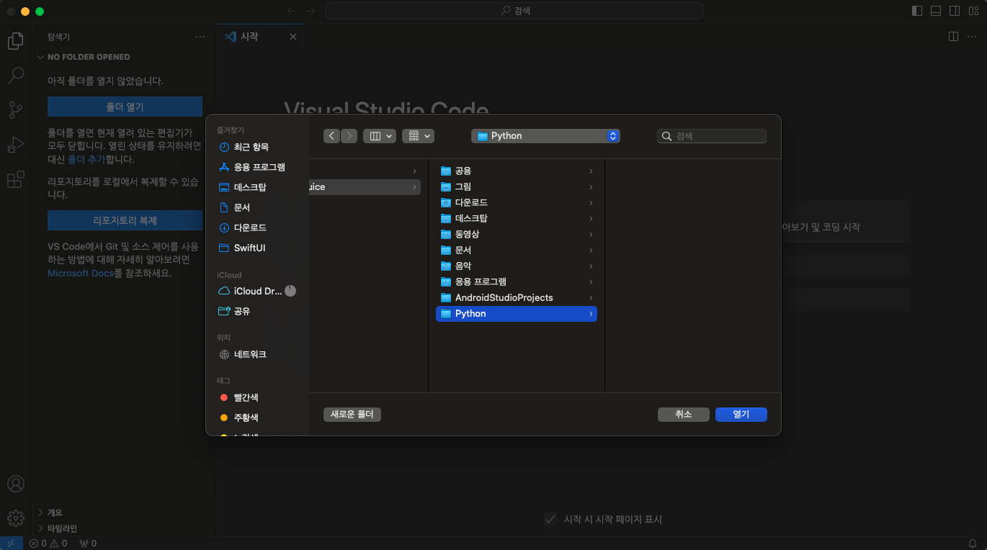Toggle the secondary side bar layout icon
987x550 pixels.
[955, 11]
